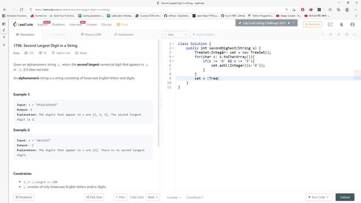Click the Contribute link
The width and height of the screenshot is (361, 203).
(x=195, y=197)
